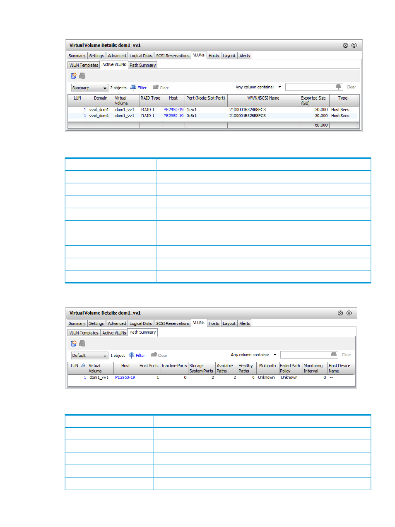Open Alerts tab in upper panel

(245, 56)
